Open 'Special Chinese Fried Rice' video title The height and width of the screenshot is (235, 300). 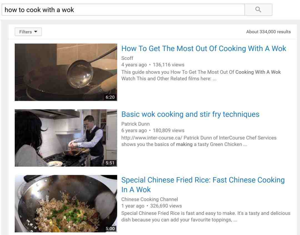(203, 185)
